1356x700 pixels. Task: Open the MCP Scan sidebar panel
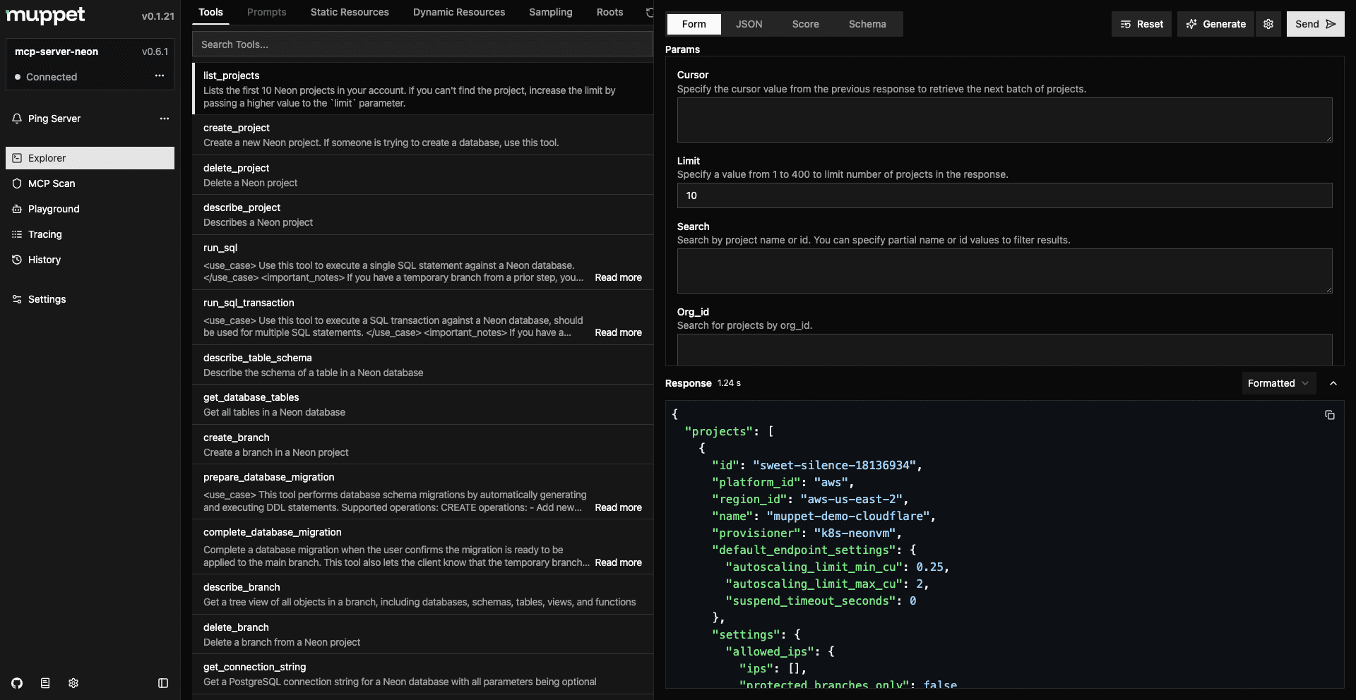tap(52, 183)
